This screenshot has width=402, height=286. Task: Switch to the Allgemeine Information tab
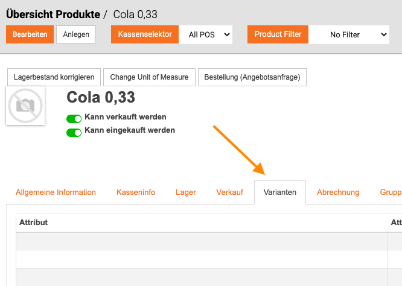point(56,192)
